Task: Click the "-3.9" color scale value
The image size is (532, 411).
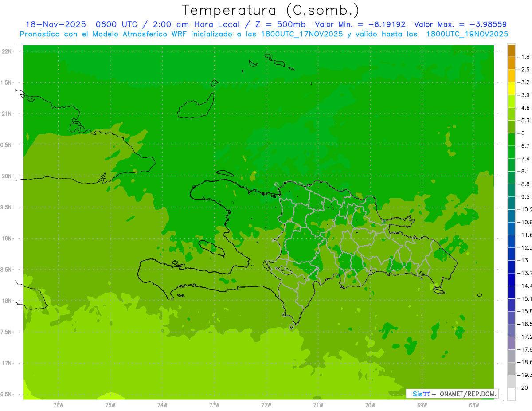Action: [524, 95]
